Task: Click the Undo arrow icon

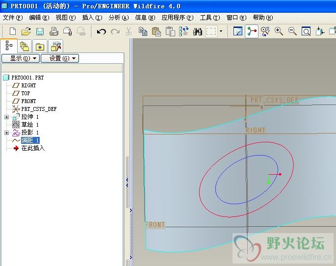Action: click(x=102, y=32)
